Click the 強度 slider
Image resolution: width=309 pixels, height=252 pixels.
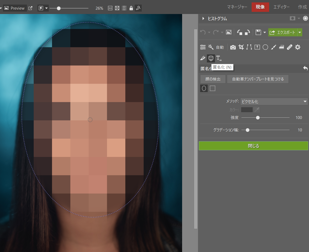tap(265, 118)
